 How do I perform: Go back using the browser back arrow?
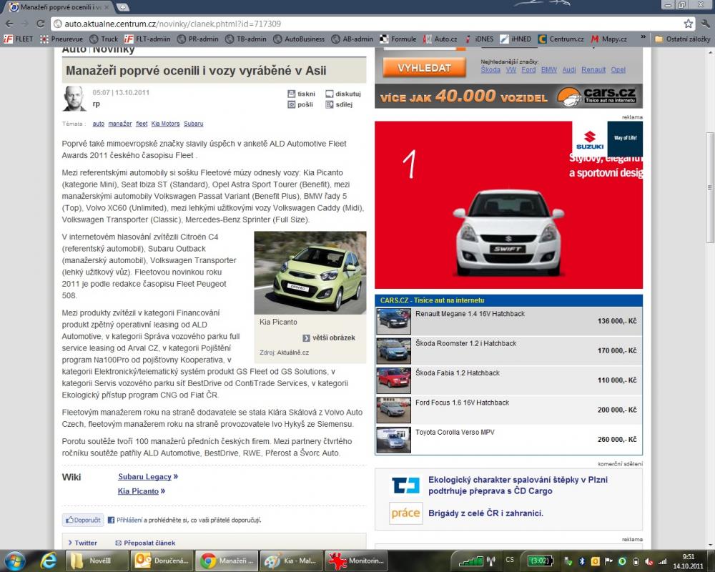tap(9, 24)
